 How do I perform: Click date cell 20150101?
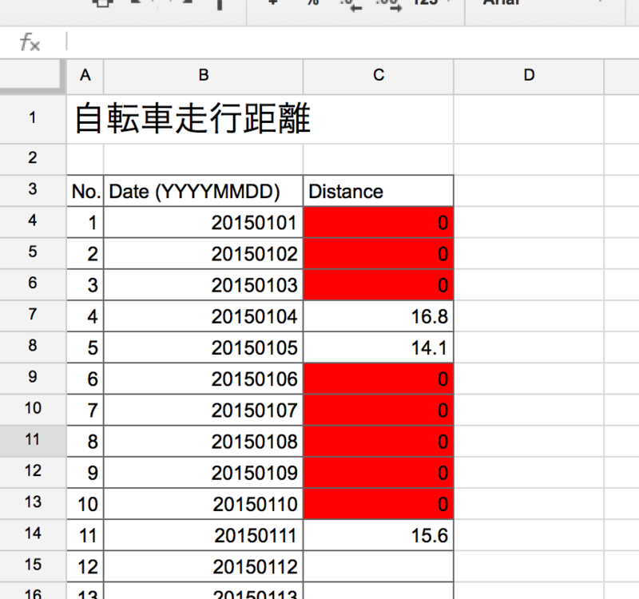tap(204, 222)
